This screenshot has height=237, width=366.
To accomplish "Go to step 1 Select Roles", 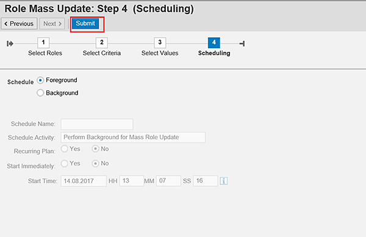I will pos(43,43).
